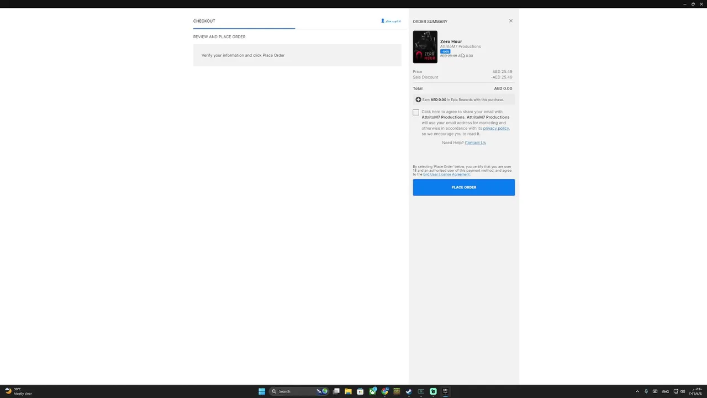Image resolution: width=707 pixels, height=398 pixels.
Task: Show hidden system tray icons
Action: 637,391
